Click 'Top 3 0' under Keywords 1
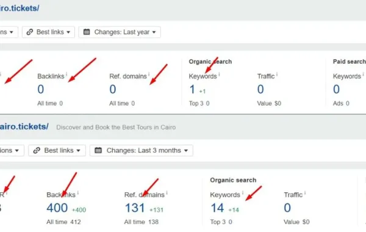Image resolution: width=366 pixels, height=232 pixels. tap(199, 103)
